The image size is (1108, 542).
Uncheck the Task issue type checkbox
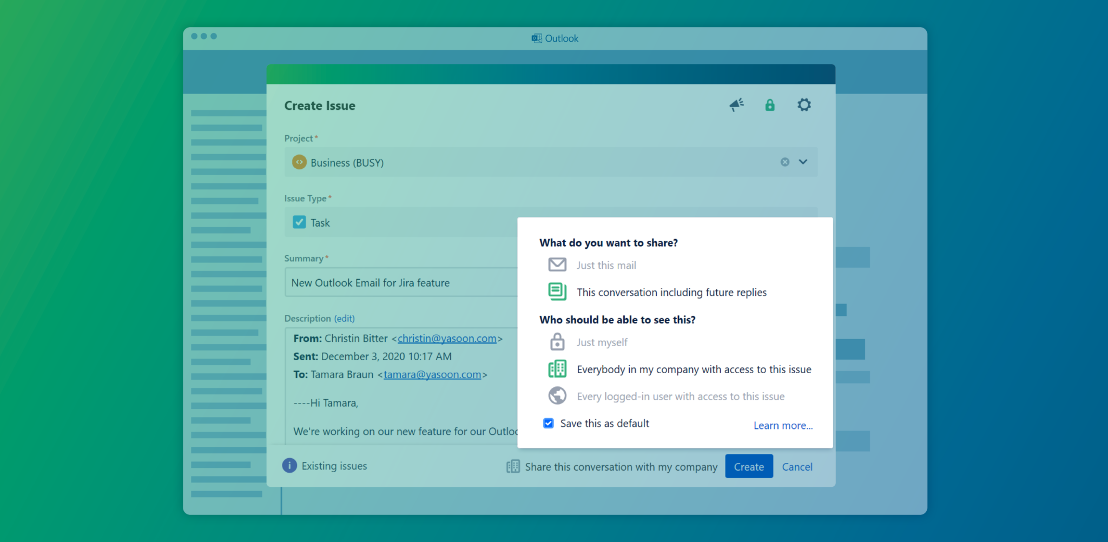coord(299,222)
